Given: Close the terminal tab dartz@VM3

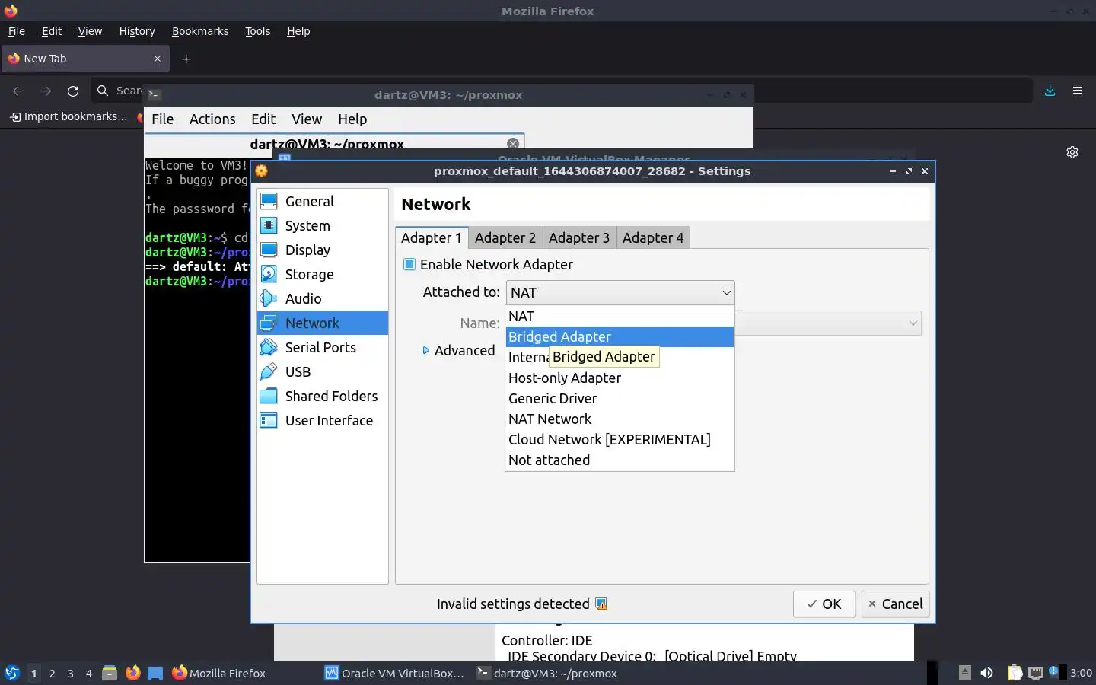Looking at the screenshot, I should tap(513, 143).
